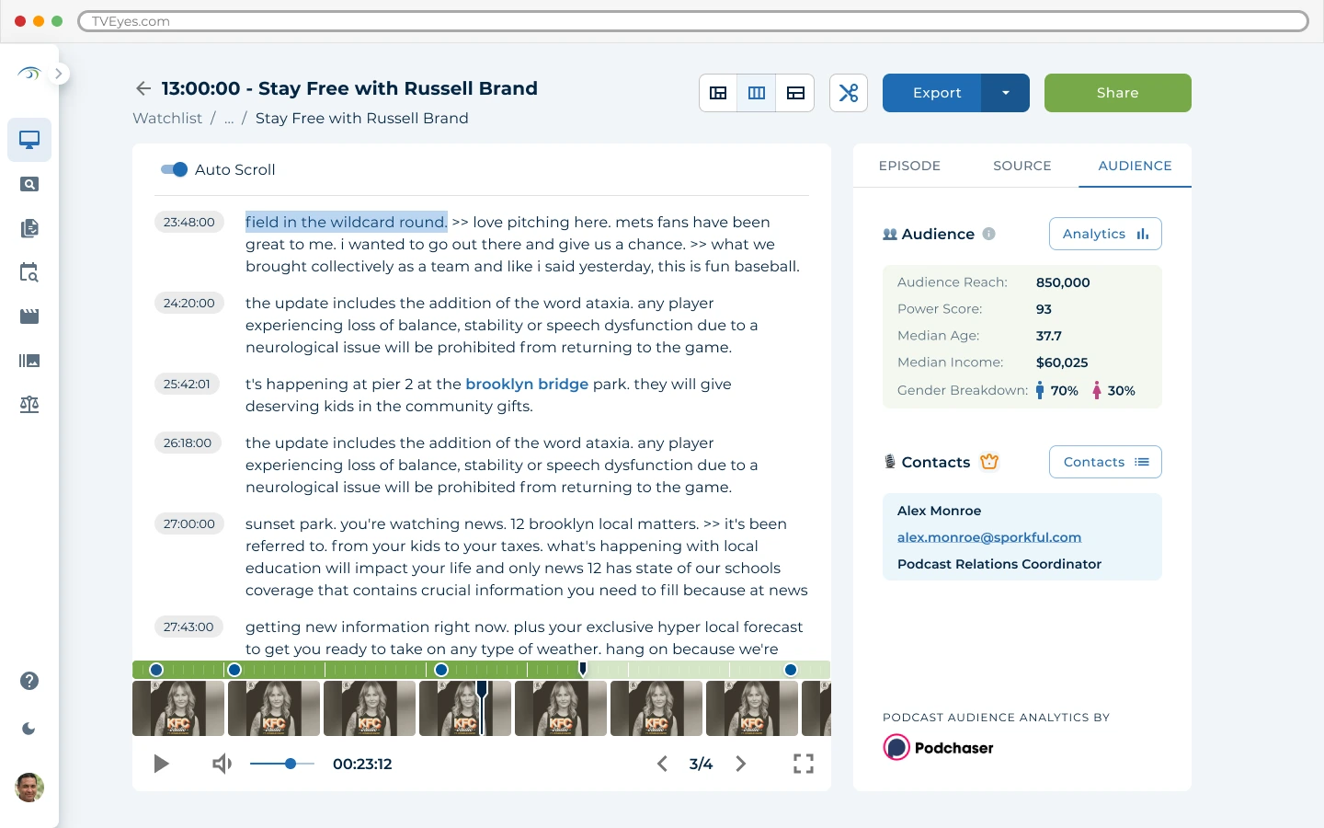Expand breadcrumb ellipsis path
The image size is (1324, 828).
(229, 119)
